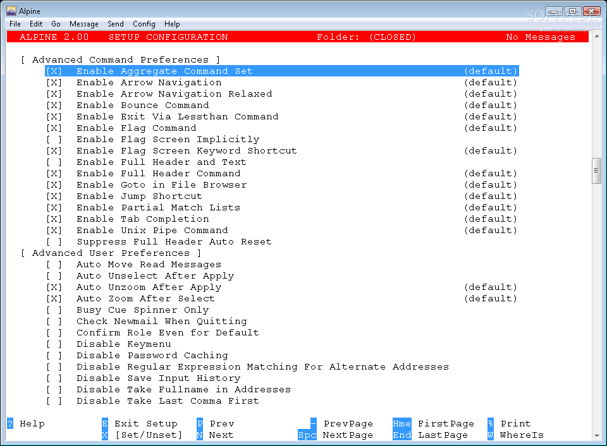Select 'Confirm Role Even for Default' row
Image resolution: width=607 pixels, height=446 pixels.
168,333
